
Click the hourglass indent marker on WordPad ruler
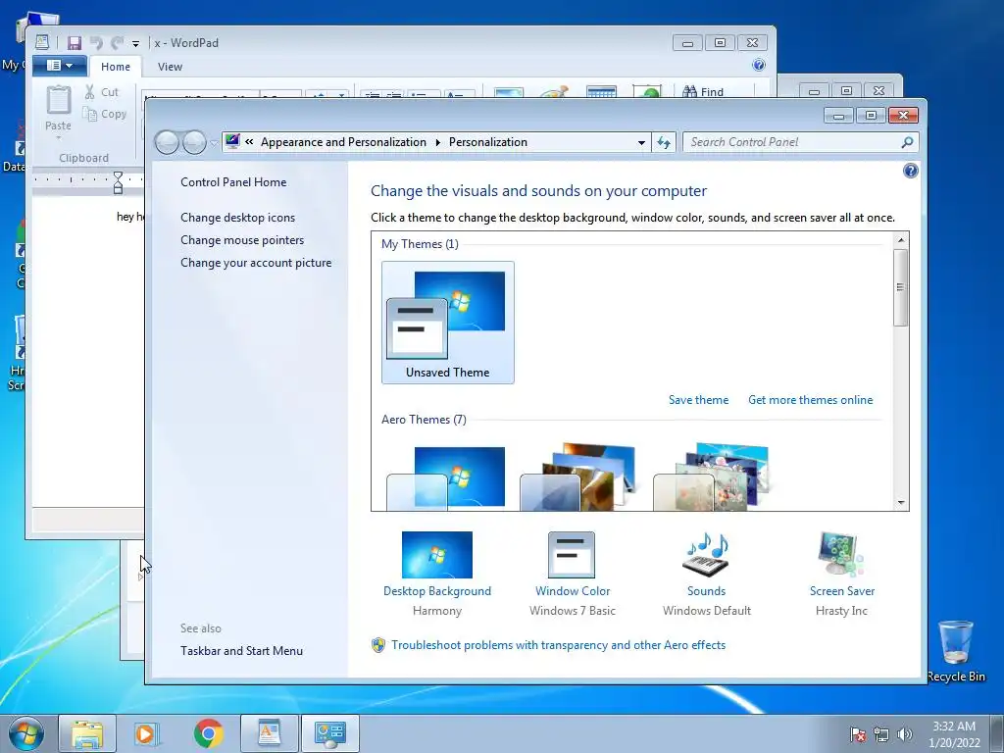click(118, 182)
